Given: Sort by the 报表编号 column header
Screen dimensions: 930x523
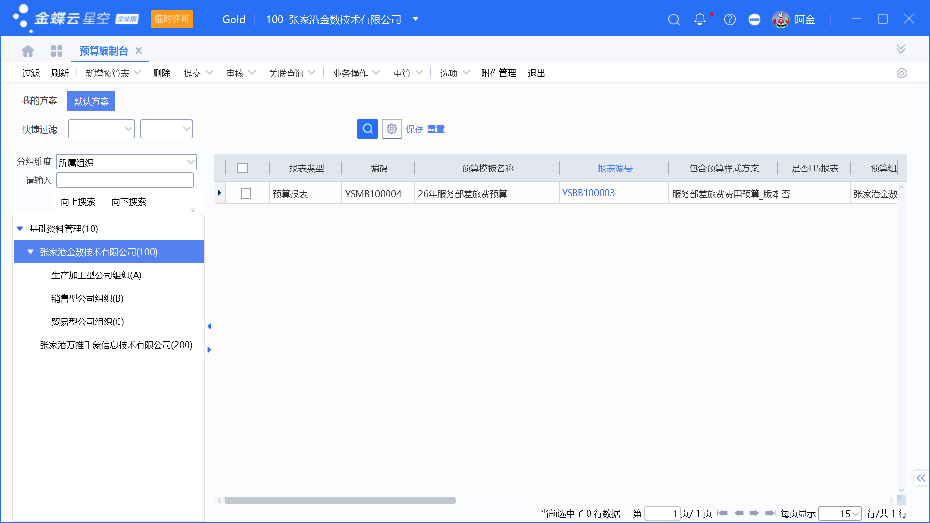Looking at the screenshot, I should [x=615, y=168].
